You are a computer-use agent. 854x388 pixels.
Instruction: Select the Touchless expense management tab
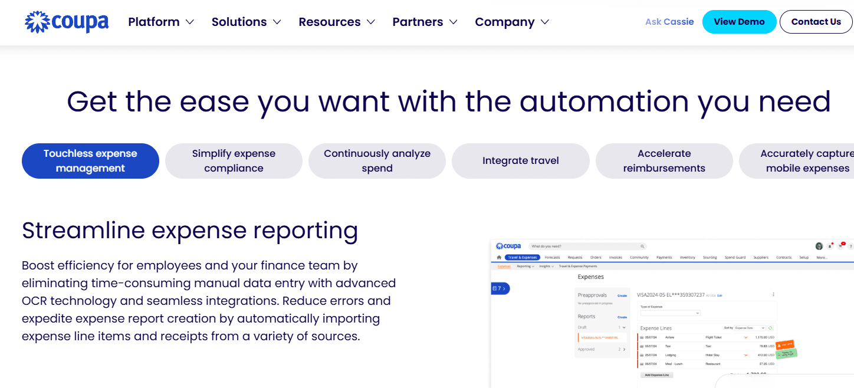(90, 161)
